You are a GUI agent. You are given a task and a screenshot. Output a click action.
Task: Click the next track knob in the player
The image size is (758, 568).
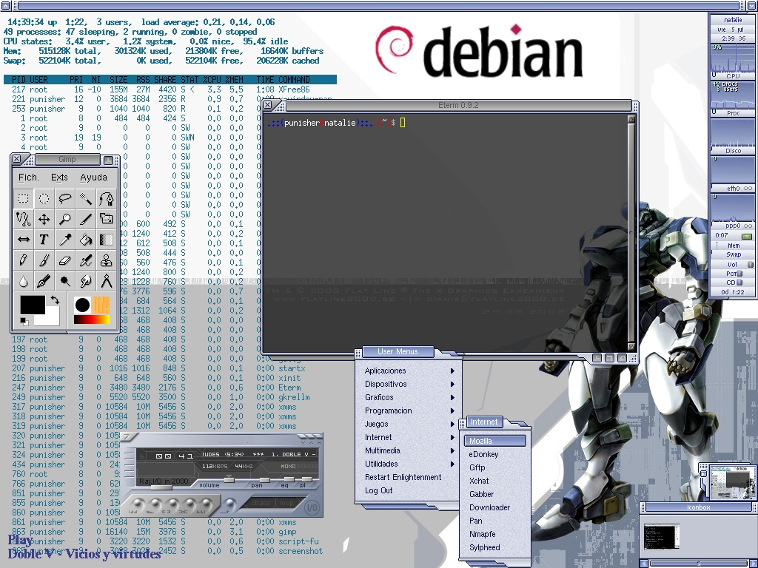(205, 503)
